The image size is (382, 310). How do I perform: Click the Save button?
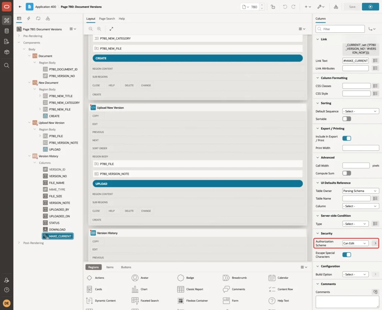[352, 7]
